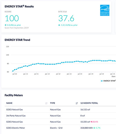Click the red up arrow beside 20.4%
The width and height of the screenshot is (116, 134).
(91, 122)
